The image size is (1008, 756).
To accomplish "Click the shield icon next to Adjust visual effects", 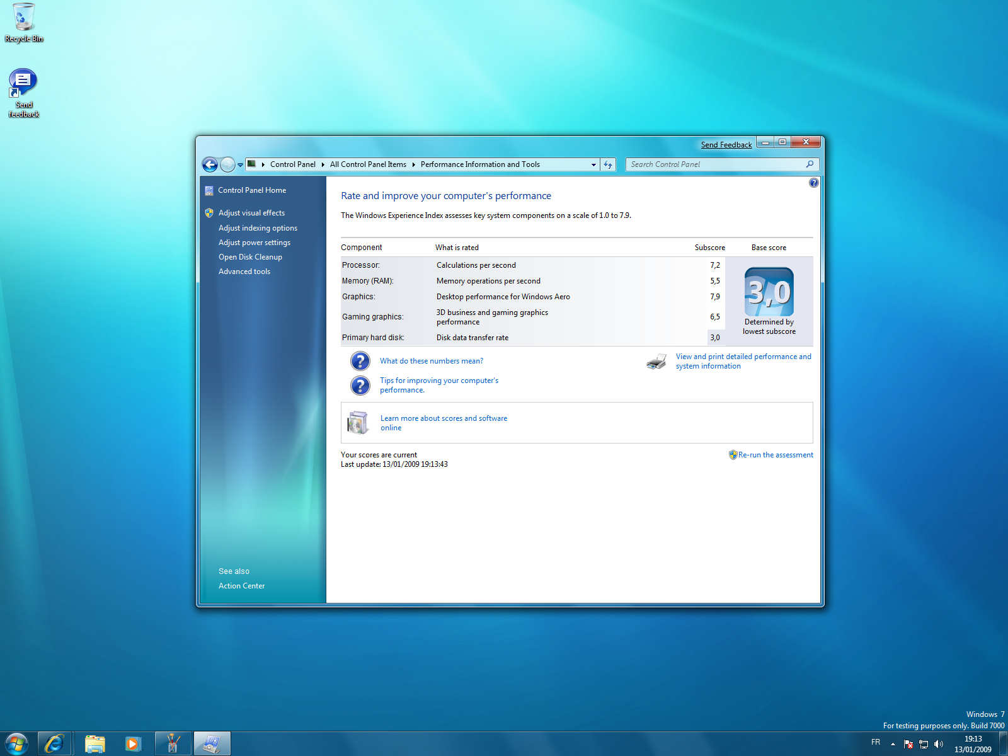I will [x=209, y=213].
